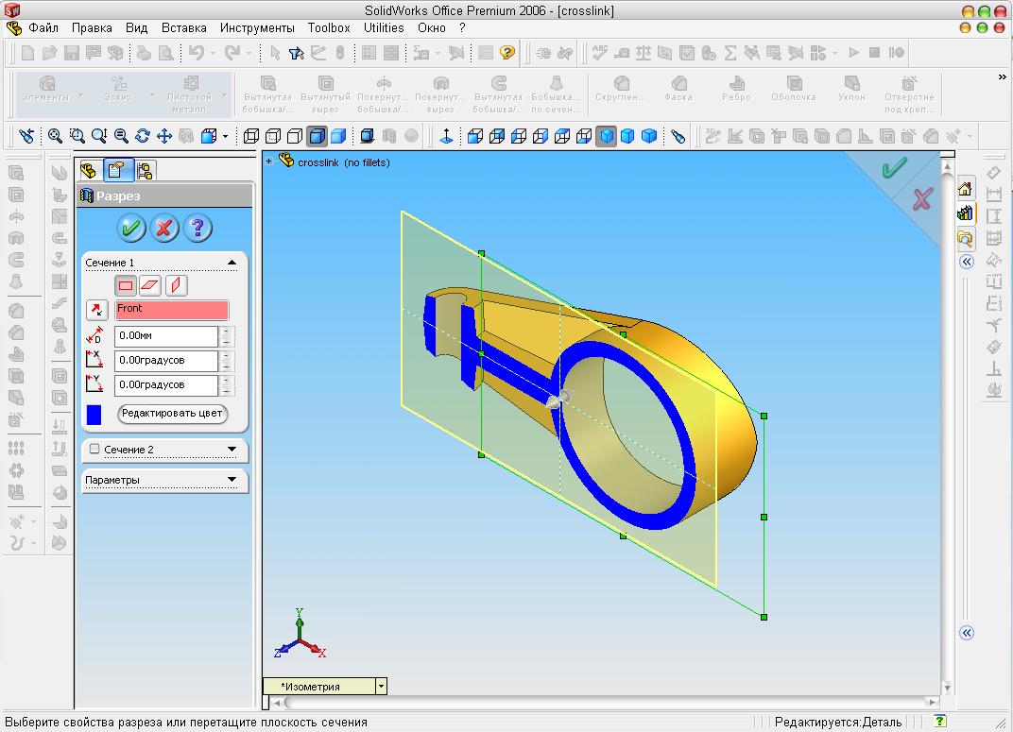Click the Front reference plane field

tap(172, 310)
